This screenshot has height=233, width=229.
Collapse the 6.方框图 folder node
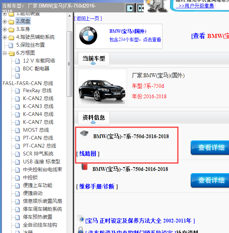pos(5,53)
